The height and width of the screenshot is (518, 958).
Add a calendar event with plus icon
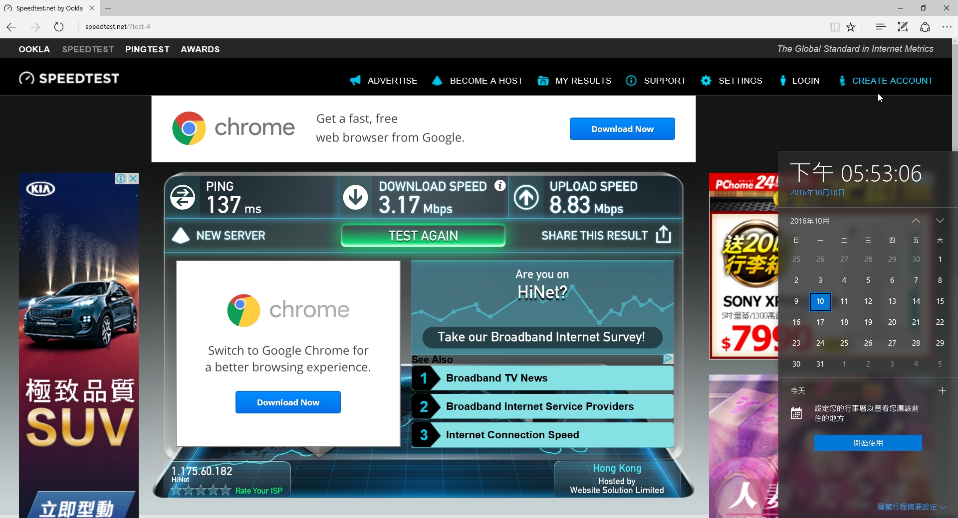(x=942, y=391)
